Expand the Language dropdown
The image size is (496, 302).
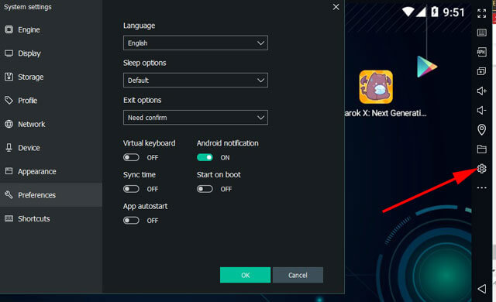(x=195, y=43)
